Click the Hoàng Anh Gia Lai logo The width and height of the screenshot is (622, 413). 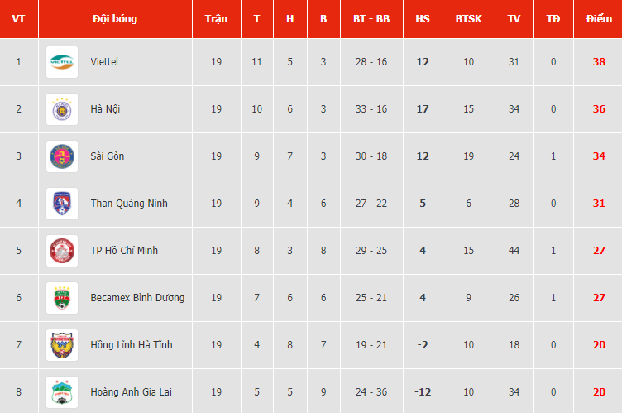coord(62,392)
